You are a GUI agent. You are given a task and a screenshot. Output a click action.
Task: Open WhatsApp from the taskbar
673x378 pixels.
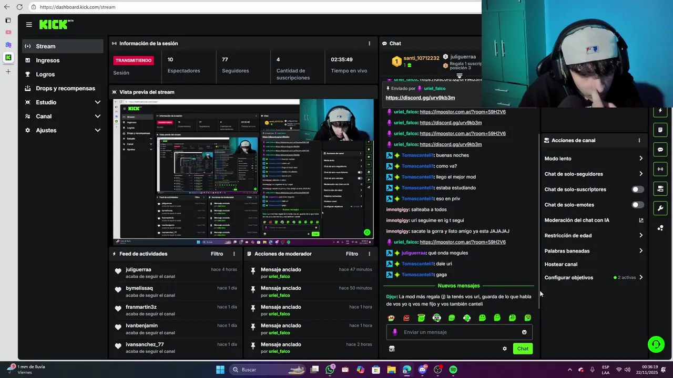330,370
